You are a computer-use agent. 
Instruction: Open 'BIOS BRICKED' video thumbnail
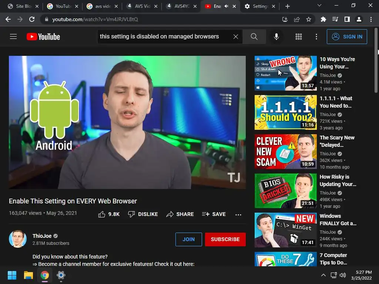tap(285, 191)
